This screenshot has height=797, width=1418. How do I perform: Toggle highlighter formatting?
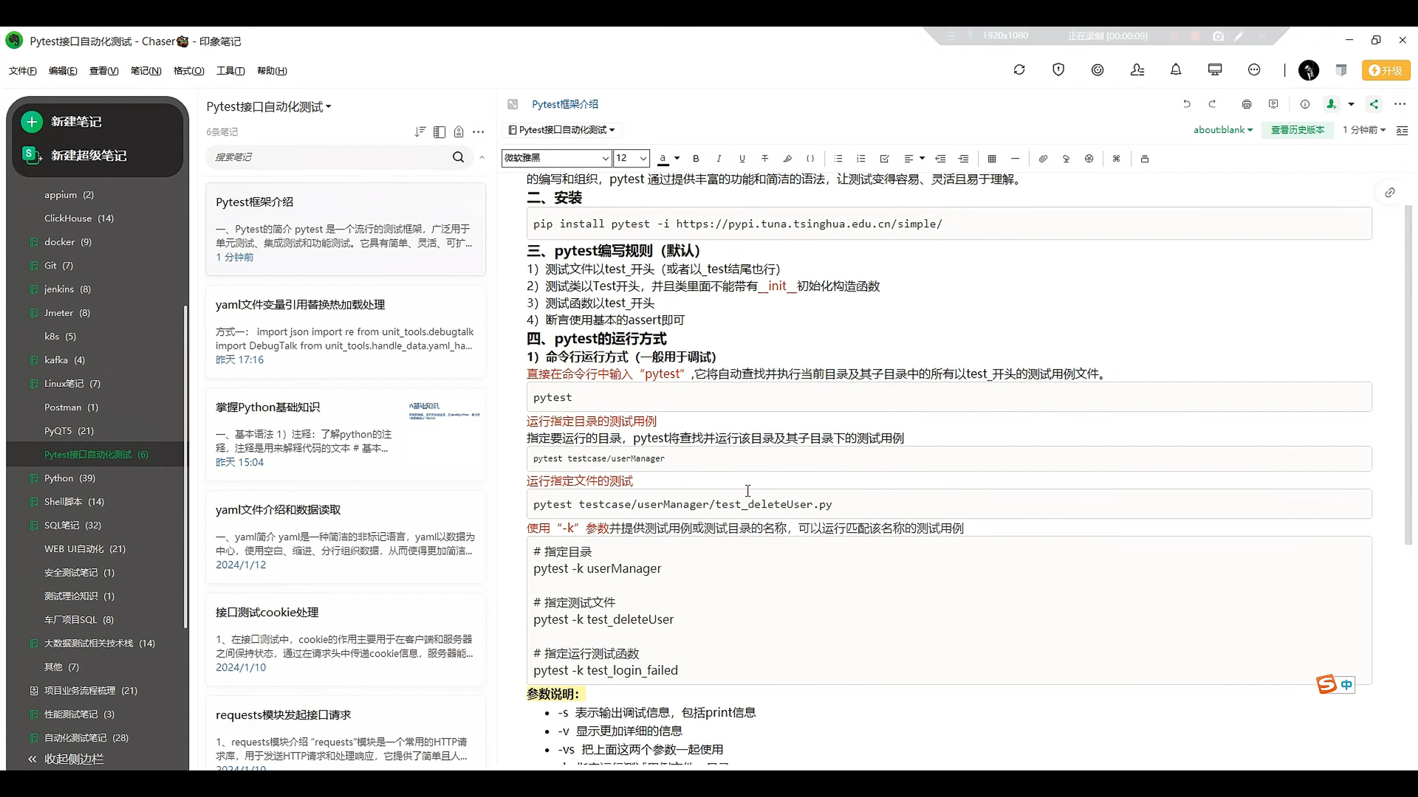[788, 159]
